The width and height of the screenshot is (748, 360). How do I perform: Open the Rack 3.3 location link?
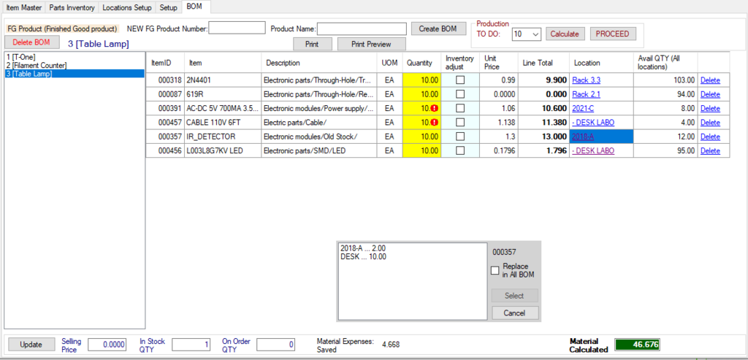586,80
